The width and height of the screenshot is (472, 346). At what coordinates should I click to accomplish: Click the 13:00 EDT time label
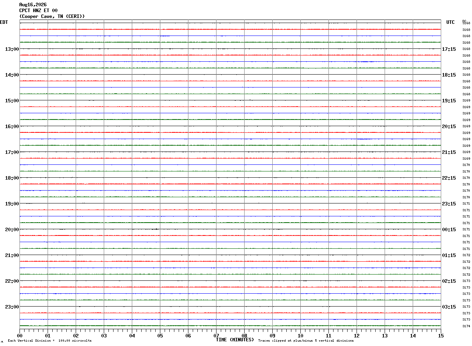pos(12,49)
